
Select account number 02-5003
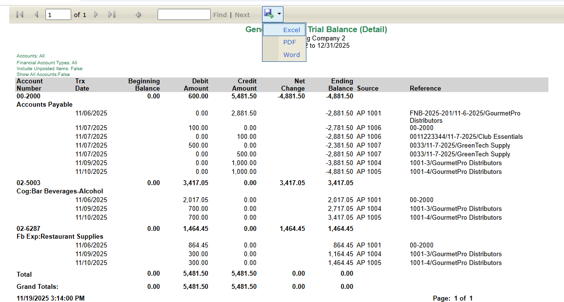pyautogui.click(x=29, y=183)
